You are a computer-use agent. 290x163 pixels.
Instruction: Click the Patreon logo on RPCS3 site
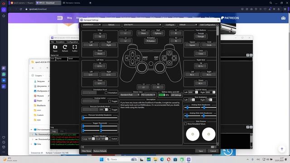[x=230, y=18]
